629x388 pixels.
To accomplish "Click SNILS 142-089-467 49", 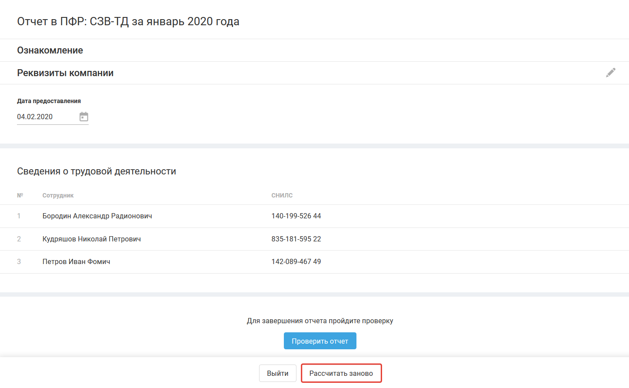I will click(x=296, y=262).
